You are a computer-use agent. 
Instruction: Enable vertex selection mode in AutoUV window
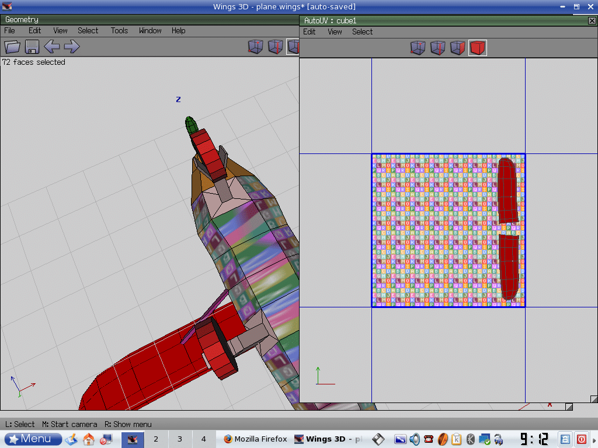(x=418, y=47)
